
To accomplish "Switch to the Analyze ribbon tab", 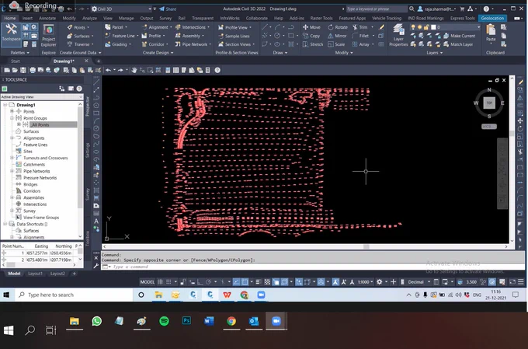I will coord(89,18).
